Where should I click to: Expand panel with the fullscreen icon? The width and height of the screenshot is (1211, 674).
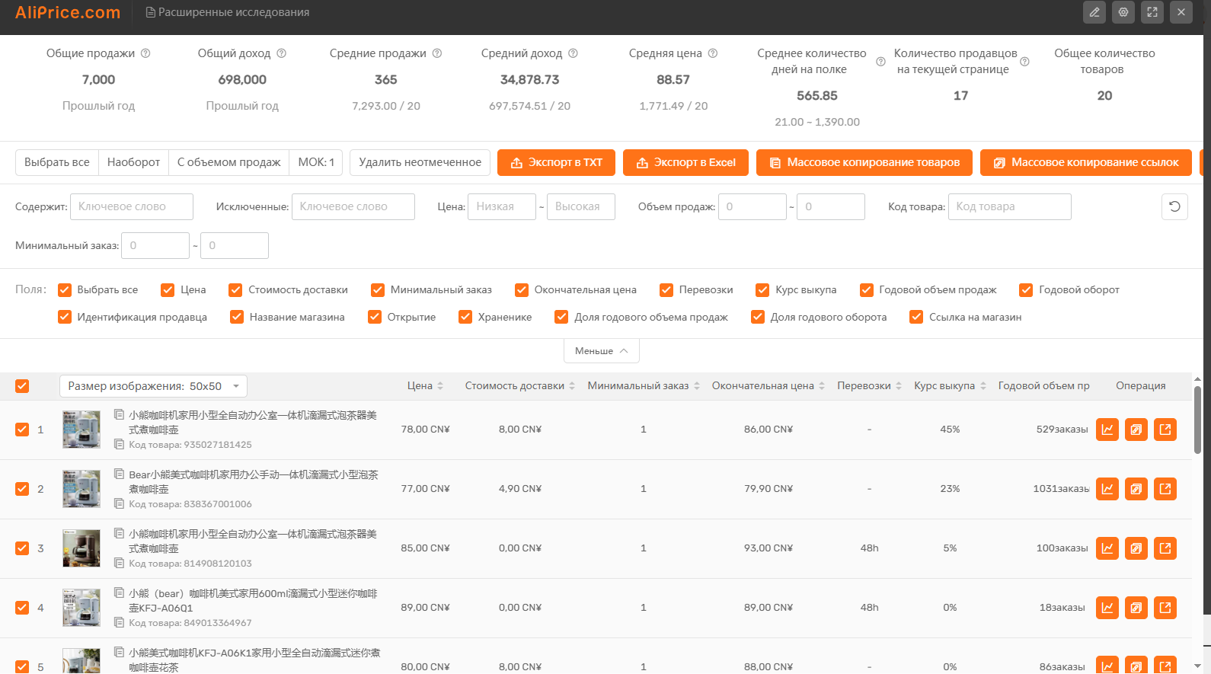coord(1152,12)
